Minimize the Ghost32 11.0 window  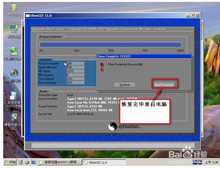[x=188, y=16]
